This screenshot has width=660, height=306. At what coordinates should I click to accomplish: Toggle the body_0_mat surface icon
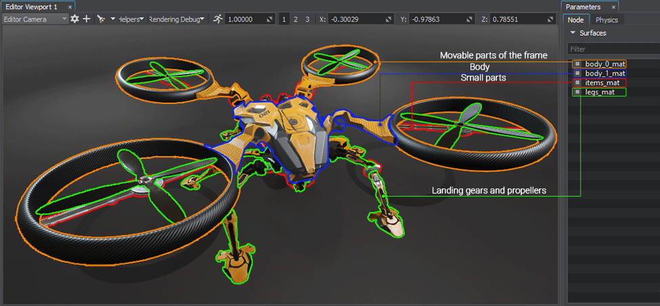(577, 63)
